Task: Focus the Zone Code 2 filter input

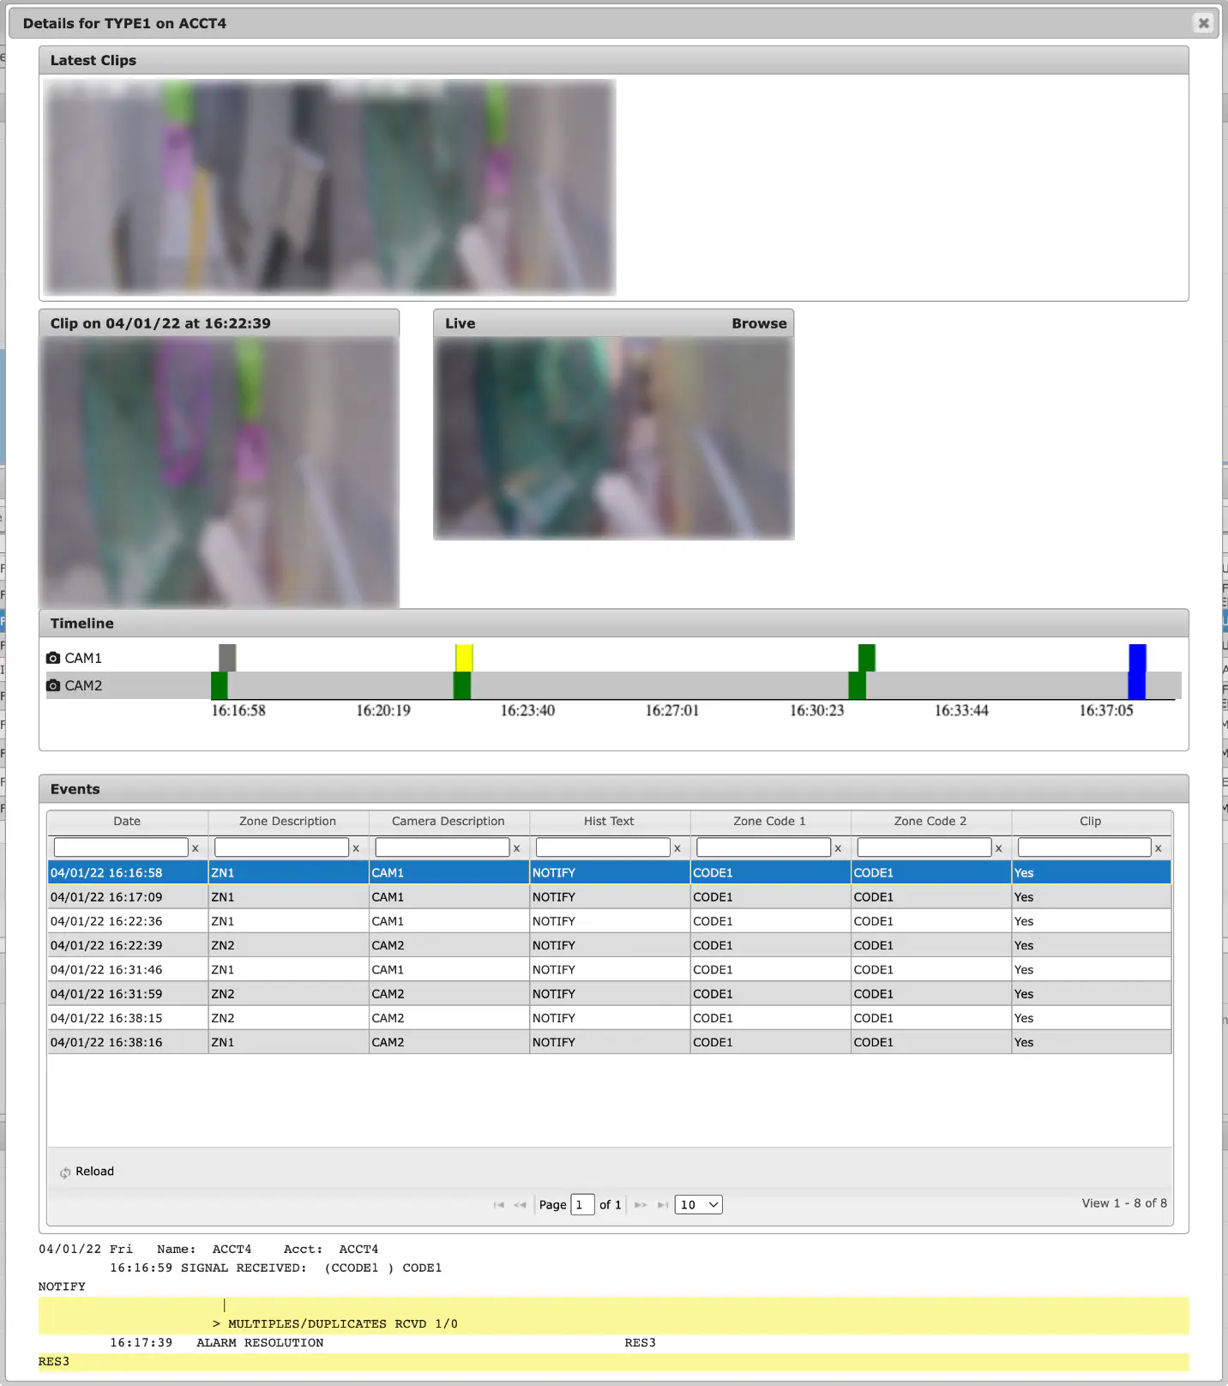Action: (x=924, y=847)
